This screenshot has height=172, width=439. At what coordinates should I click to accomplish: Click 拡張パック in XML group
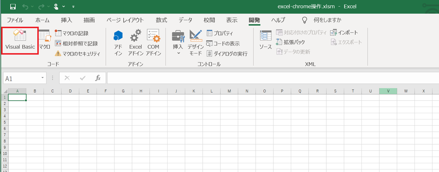(x=291, y=42)
